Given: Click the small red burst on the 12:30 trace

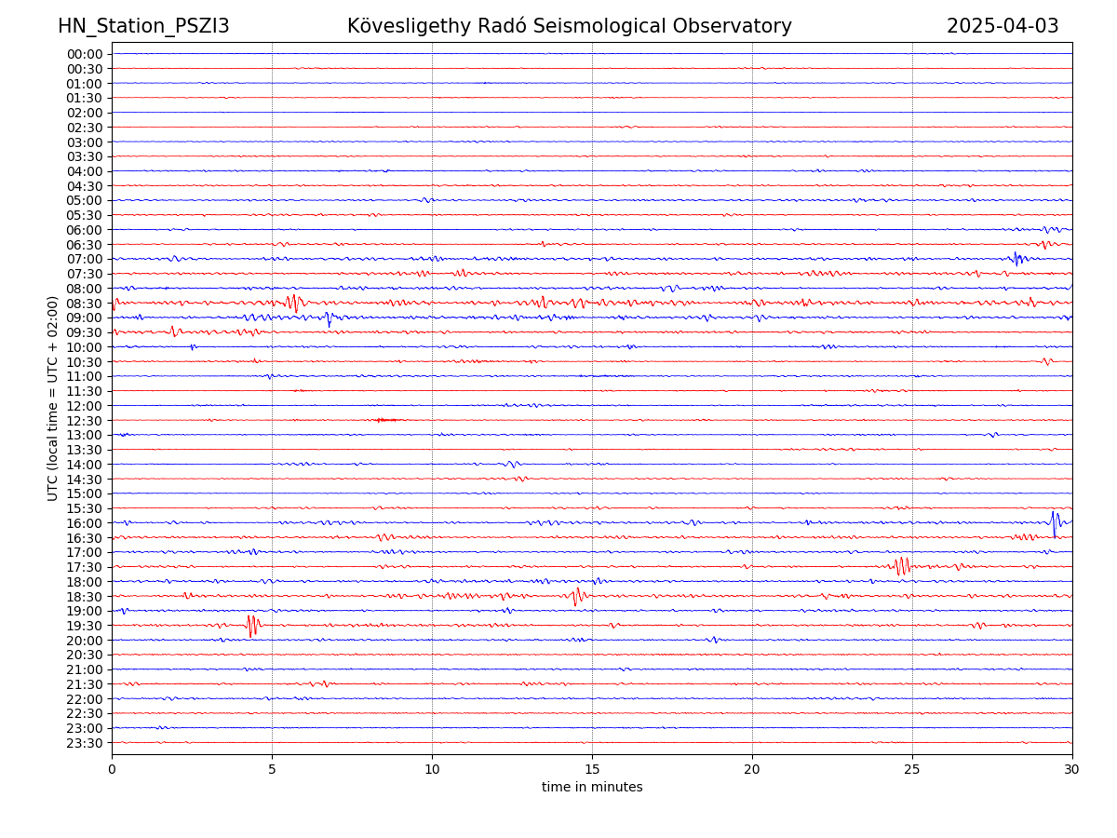Looking at the screenshot, I should tap(385, 420).
